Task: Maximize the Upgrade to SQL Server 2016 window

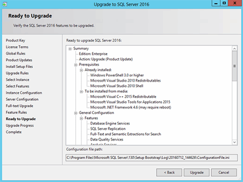Action: [x=224, y=3]
